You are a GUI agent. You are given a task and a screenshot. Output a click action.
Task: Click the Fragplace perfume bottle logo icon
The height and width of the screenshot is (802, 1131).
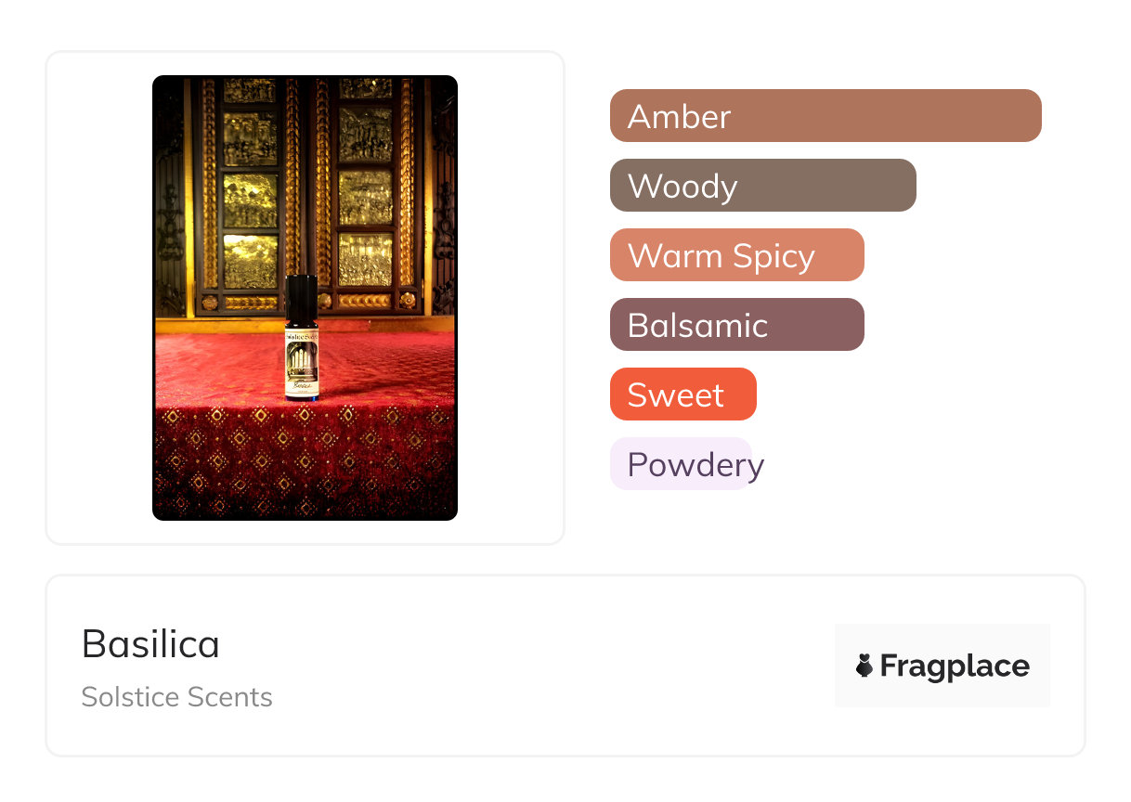(864, 666)
